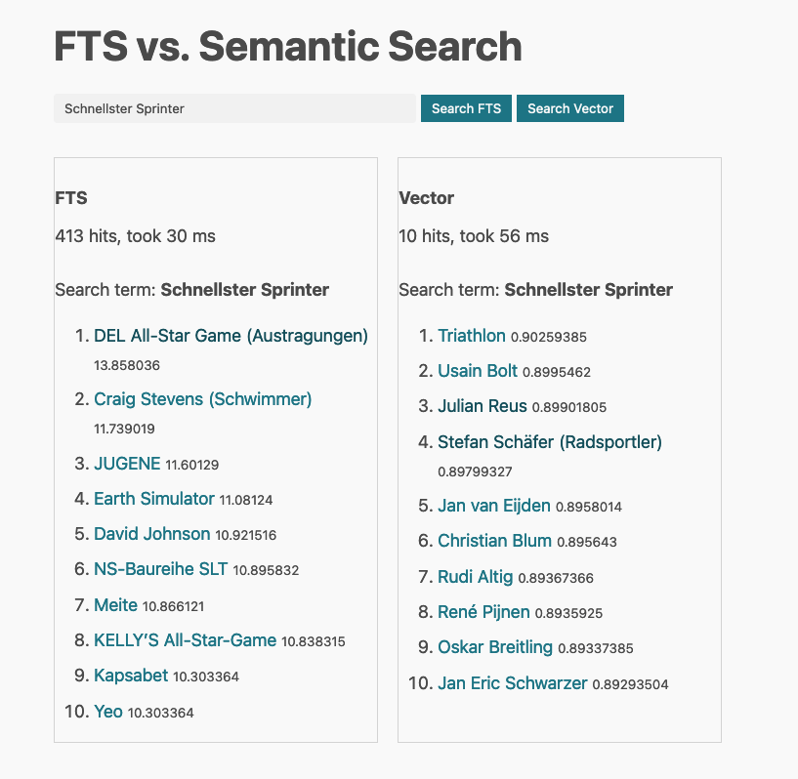Image resolution: width=798 pixels, height=779 pixels.
Task: Open the Rudi Altig link
Action: pyautogui.click(x=475, y=577)
